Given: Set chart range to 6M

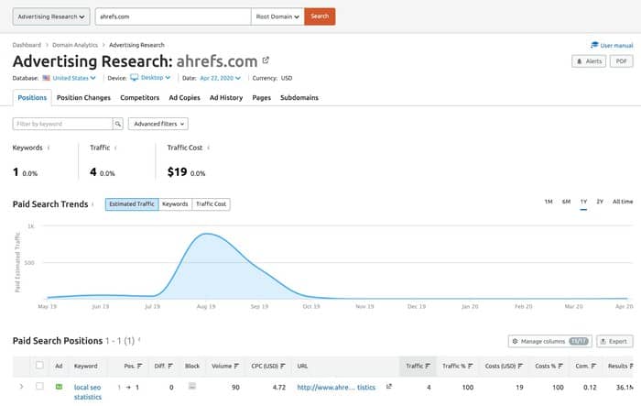Looking at the screenshot, I should click(566, 202).
